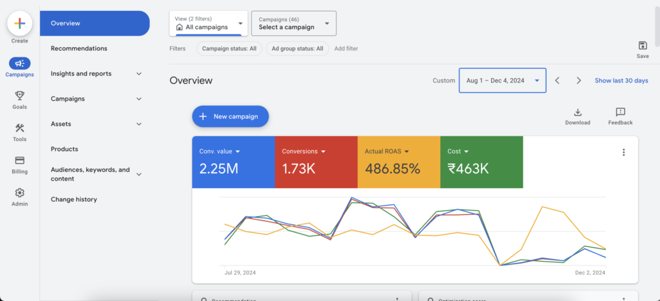
Task: Open scorecard three-dot options menu
Action: click(623, 153)
